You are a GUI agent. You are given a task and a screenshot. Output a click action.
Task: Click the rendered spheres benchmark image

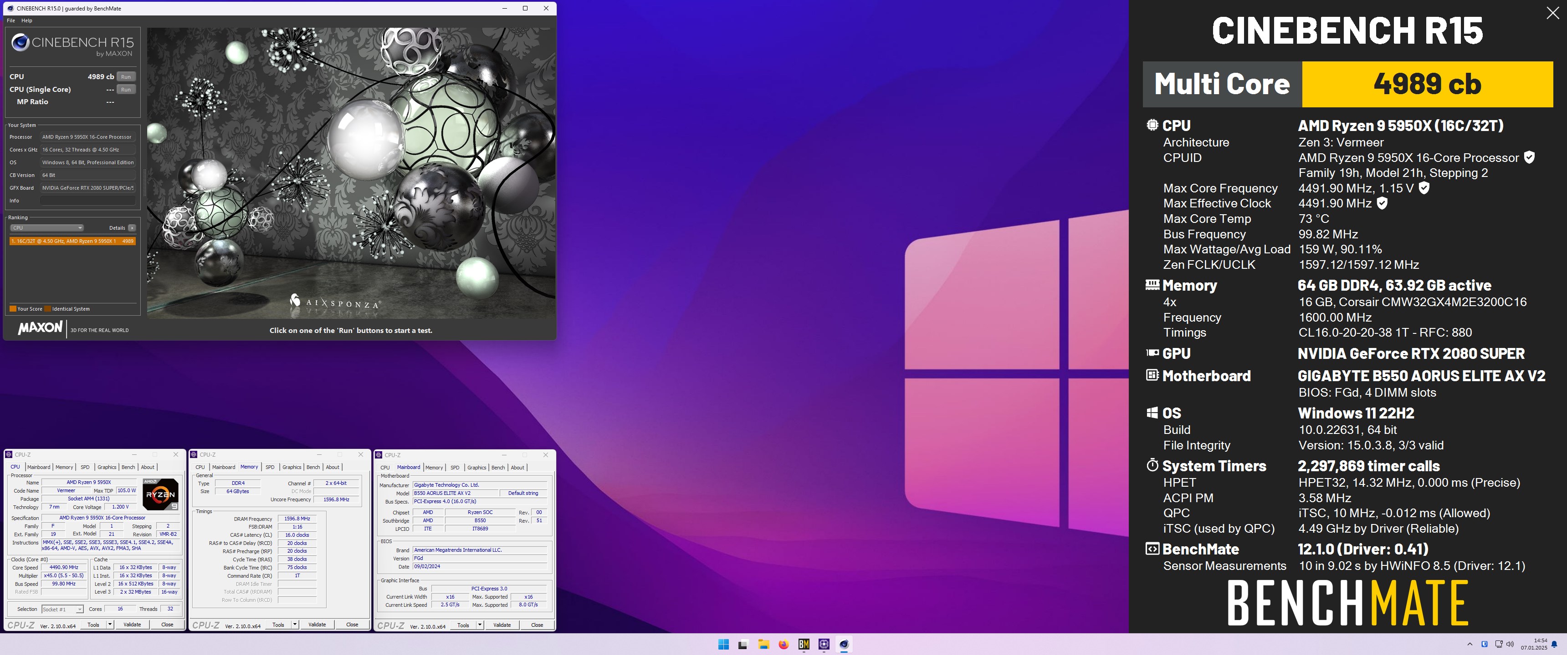351,173
